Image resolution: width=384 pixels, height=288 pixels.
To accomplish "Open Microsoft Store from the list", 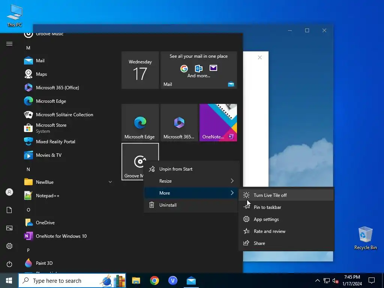I will click(68, 128).
